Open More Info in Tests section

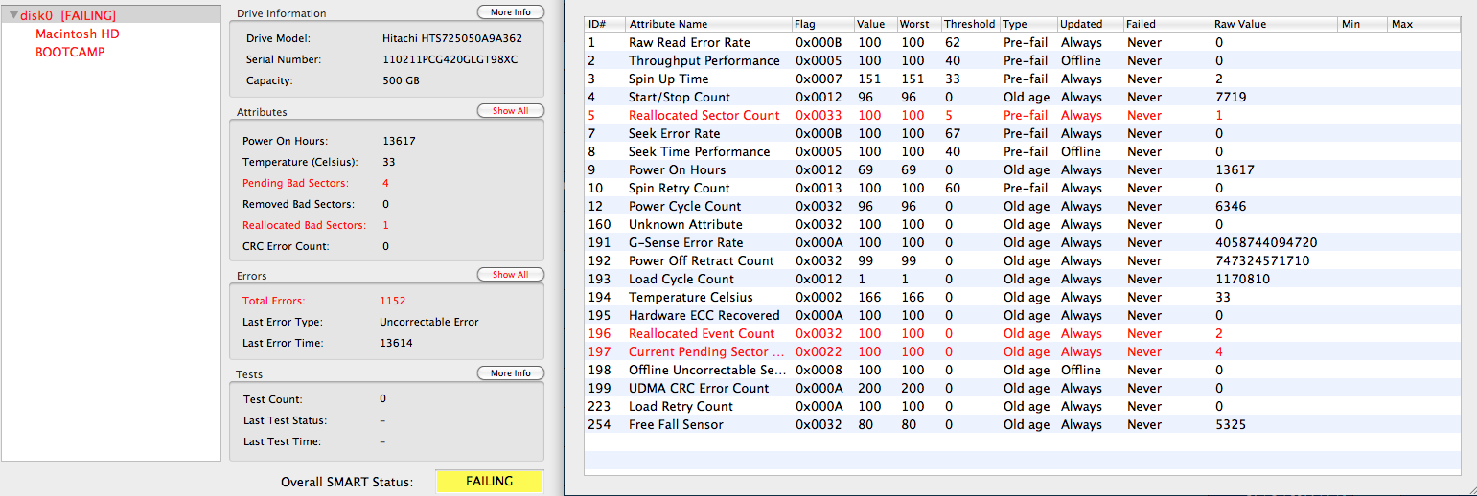click(x=510, y=373)
